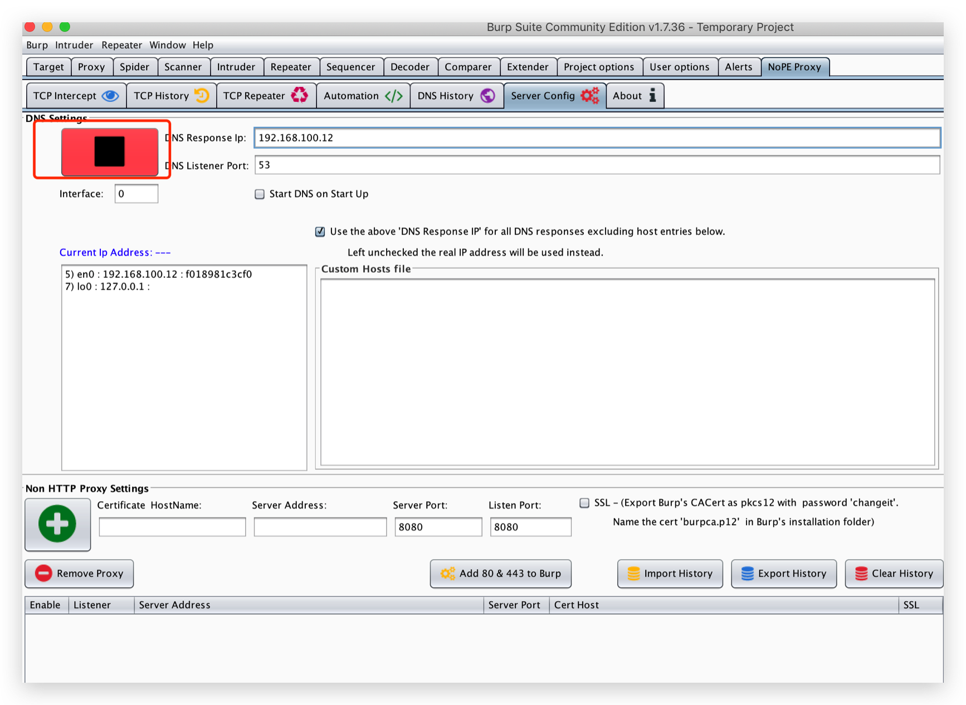This screenshot has width=966, height=705.
Task: Open the Help menu
Action: coord(203,45)
